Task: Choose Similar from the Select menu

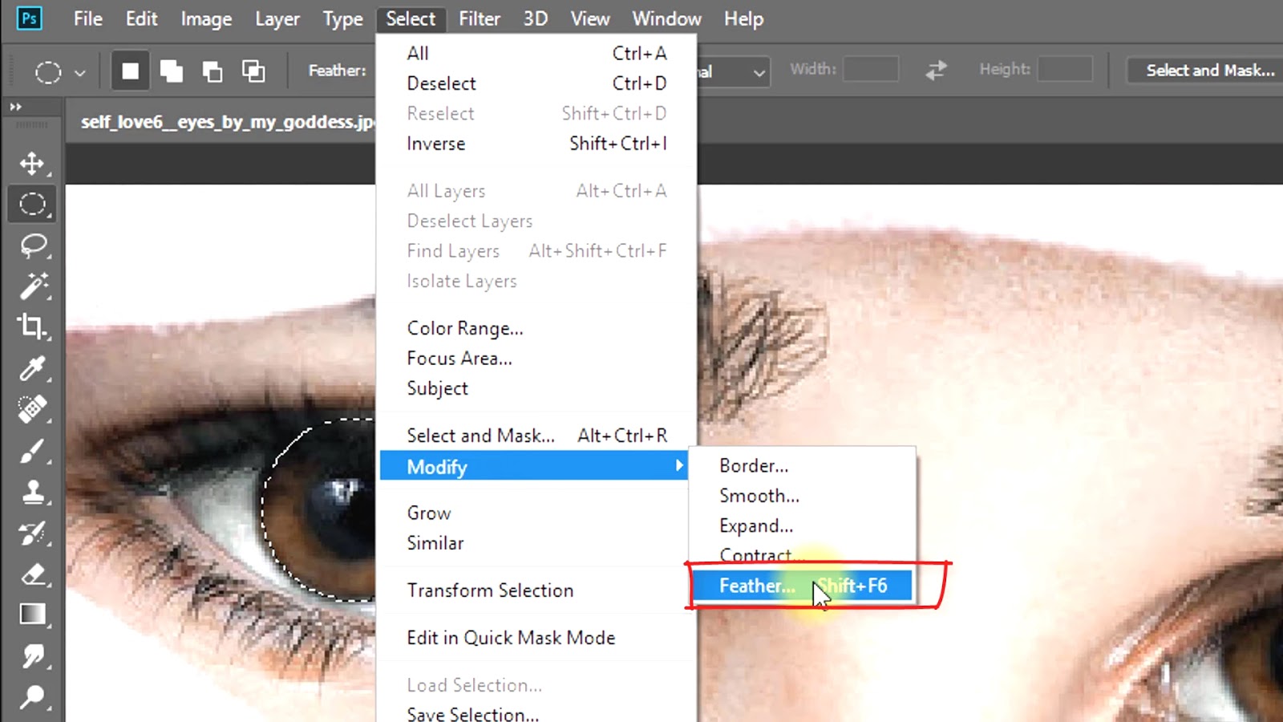Action: 536,543
